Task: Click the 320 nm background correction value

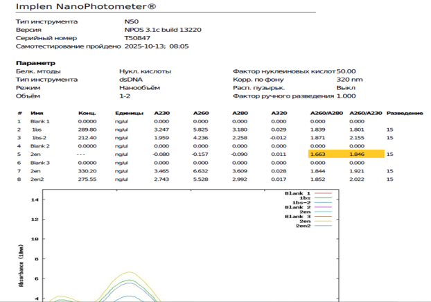Action: click(x=349, y=79)
